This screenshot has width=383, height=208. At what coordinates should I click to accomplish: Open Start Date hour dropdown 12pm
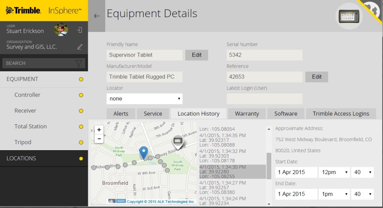pyautogui.click(x=334, y=173)
